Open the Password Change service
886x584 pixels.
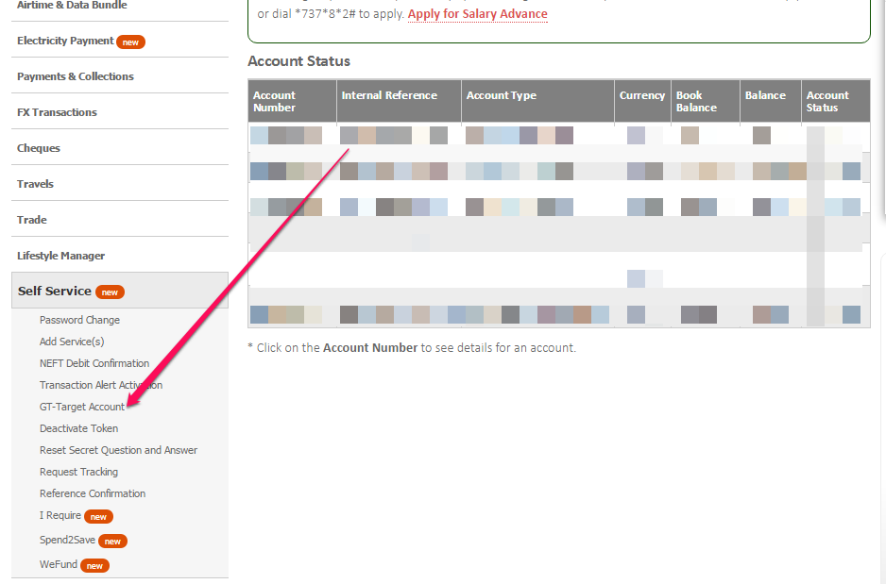pyautogui.click(x=79, y=320)
